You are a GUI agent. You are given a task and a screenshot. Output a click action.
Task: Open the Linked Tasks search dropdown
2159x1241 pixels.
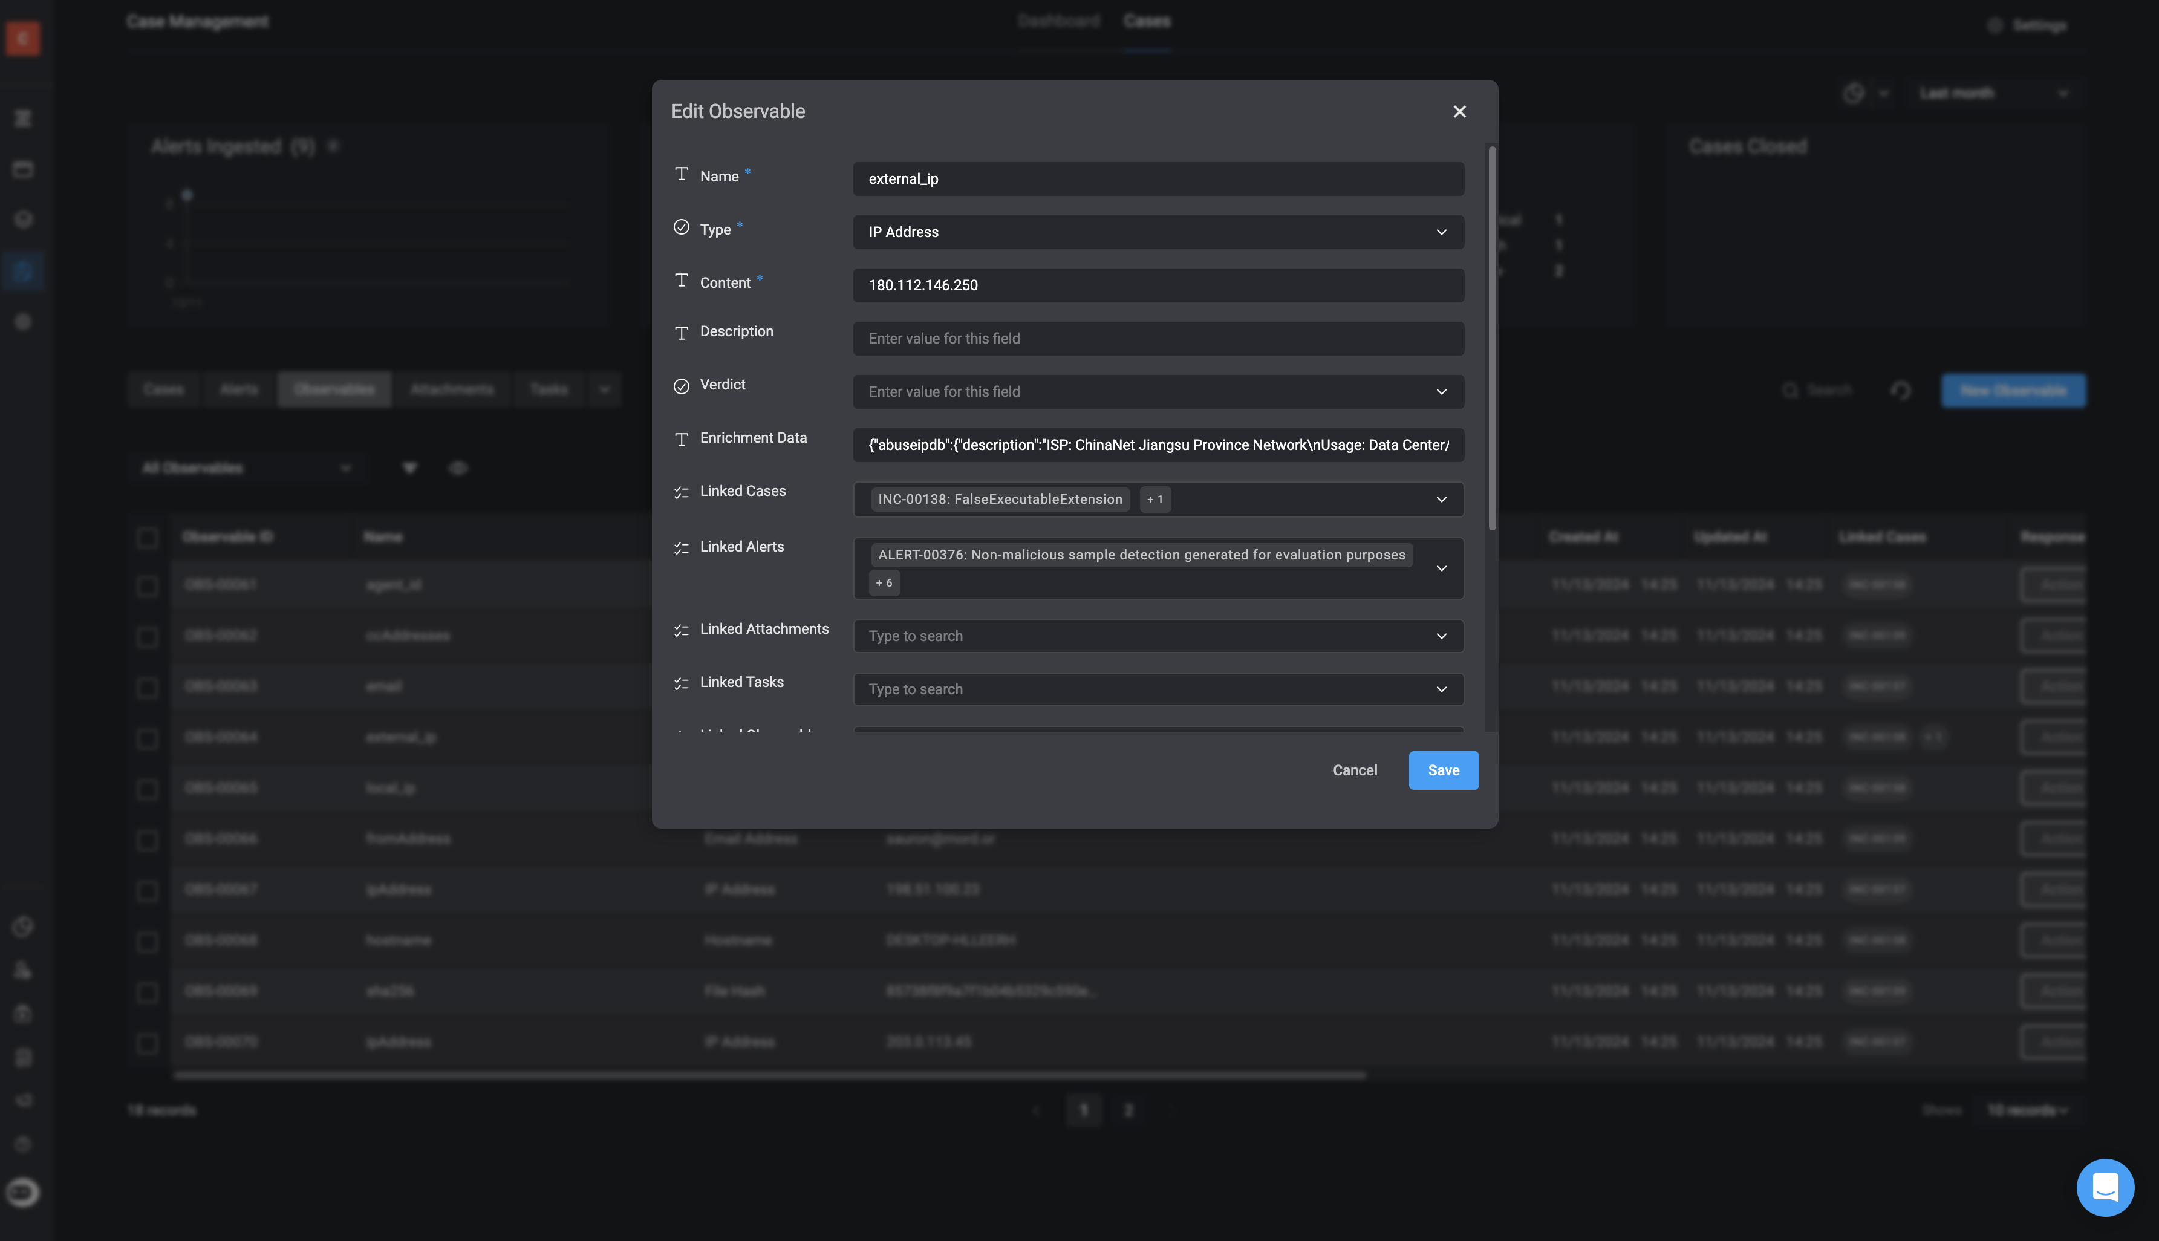[1158, 689]
